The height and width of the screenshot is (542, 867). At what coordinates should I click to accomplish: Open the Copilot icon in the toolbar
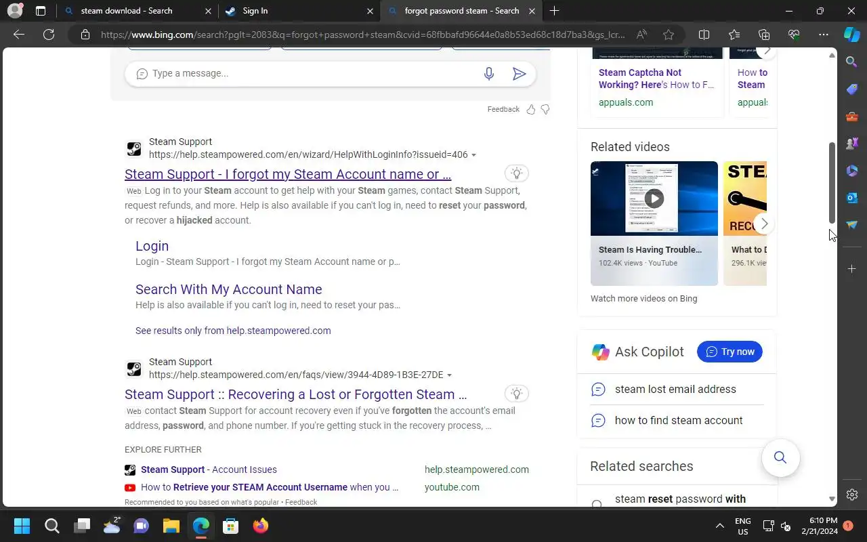pos(852,35)
